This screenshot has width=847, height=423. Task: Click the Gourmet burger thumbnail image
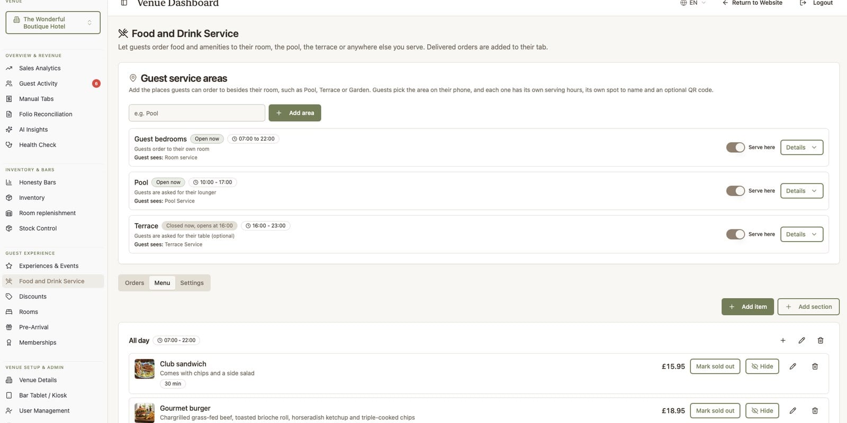pos(145,413)
